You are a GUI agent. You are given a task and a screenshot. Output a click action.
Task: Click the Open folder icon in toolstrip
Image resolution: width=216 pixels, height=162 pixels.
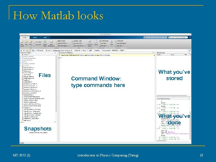tap(31, 42)
